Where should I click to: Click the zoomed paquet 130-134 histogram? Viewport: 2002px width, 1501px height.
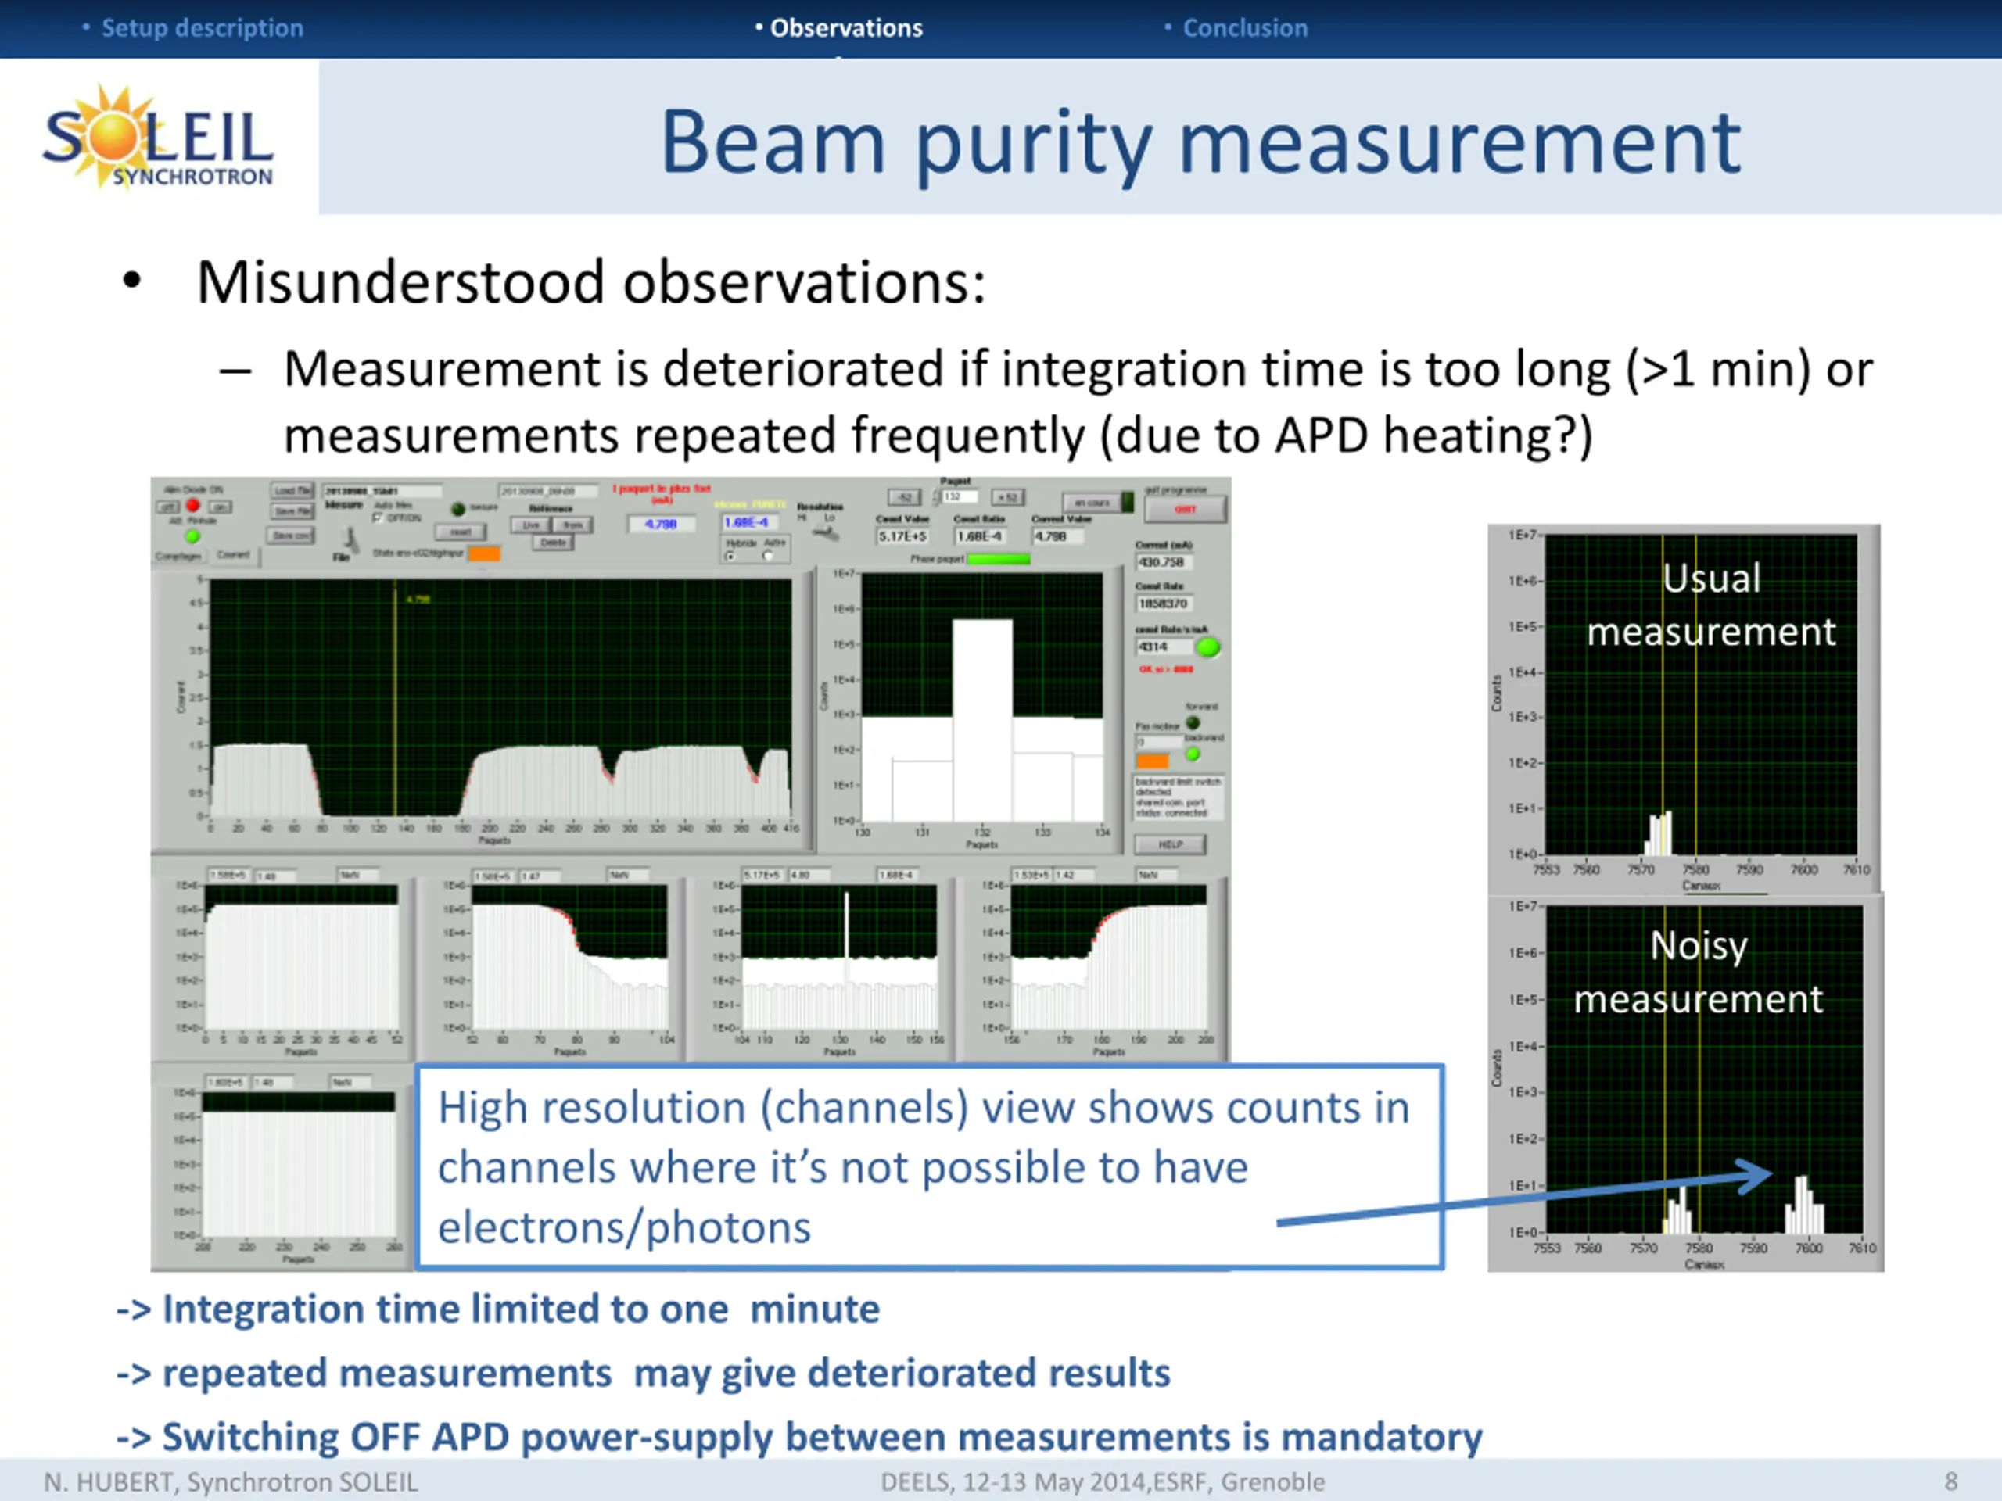pos(982,697)
